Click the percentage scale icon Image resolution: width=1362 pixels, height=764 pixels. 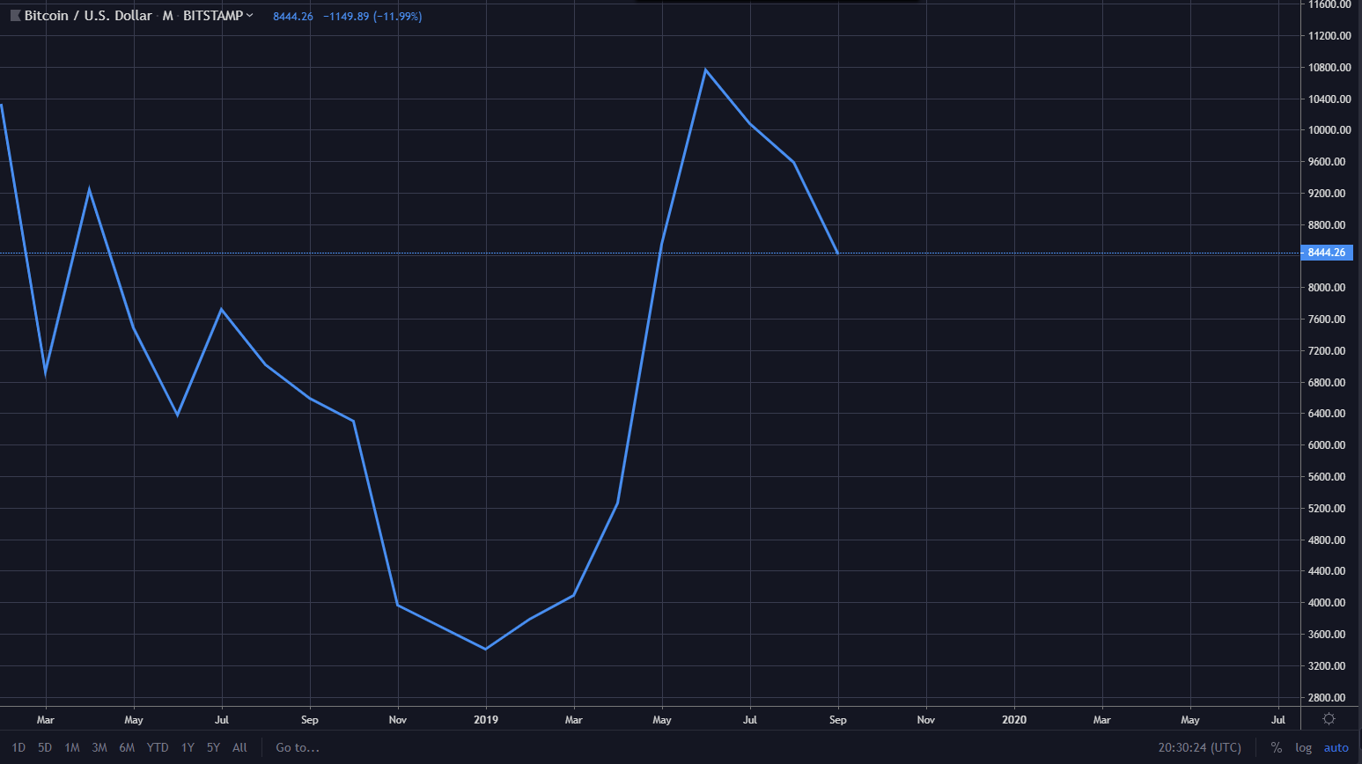pos(1276,747)
